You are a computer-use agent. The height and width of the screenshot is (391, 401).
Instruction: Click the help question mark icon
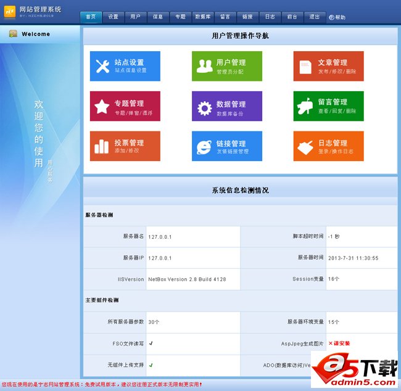[331, 17]
